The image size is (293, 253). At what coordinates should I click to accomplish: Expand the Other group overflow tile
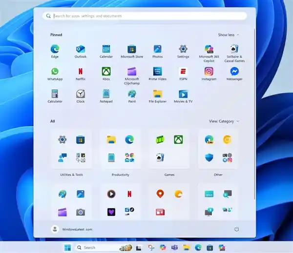227,157
